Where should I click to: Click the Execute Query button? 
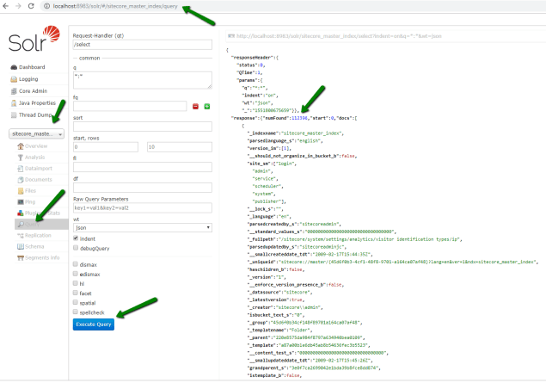(94, 324)
